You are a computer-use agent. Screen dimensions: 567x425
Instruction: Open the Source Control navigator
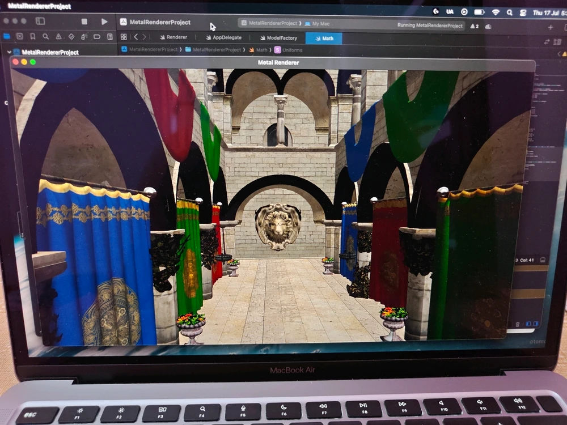pos(20,36)
